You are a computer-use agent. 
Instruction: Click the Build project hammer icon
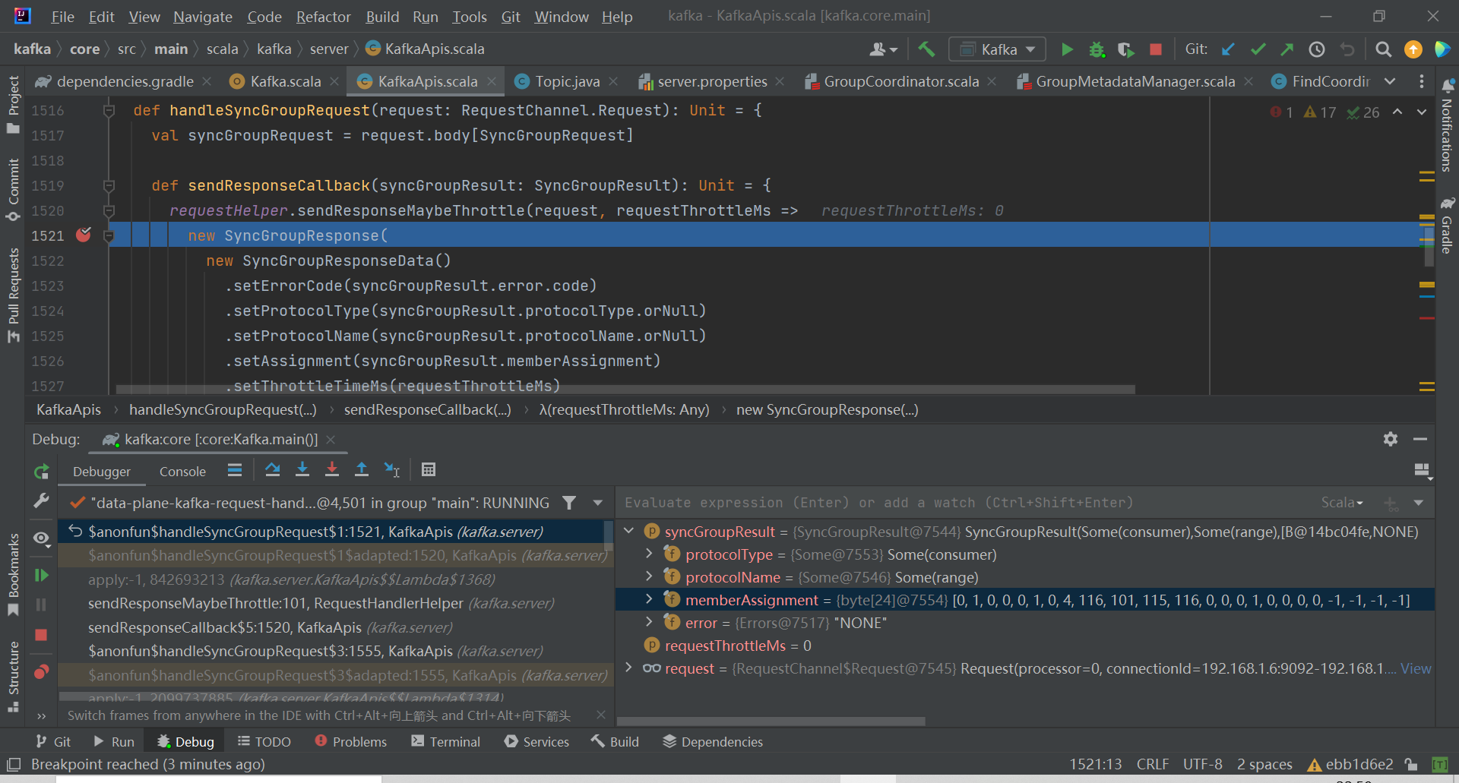click(x=926, y=49)
